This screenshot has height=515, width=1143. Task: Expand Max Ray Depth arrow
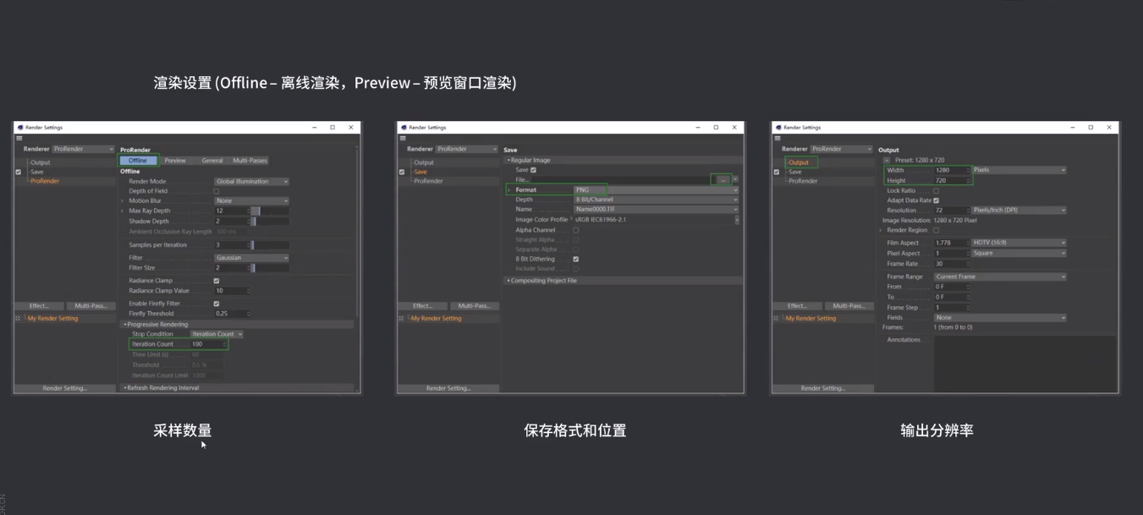(x=123, y=211)
